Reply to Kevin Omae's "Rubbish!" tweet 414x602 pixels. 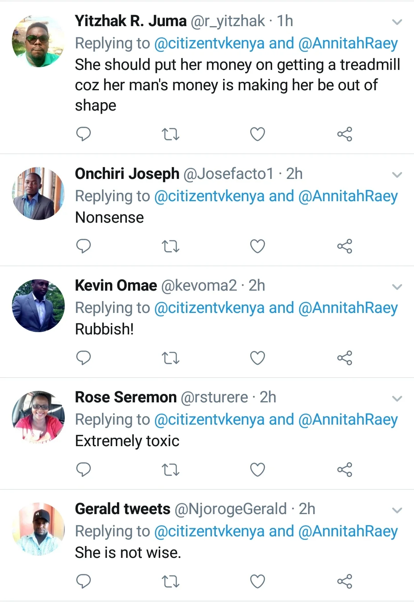(x=84, y=358)
